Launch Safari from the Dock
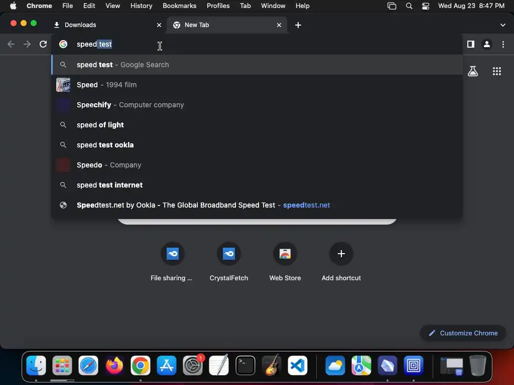The width and height of the screenshot is (514, 385). coord(88,365)
